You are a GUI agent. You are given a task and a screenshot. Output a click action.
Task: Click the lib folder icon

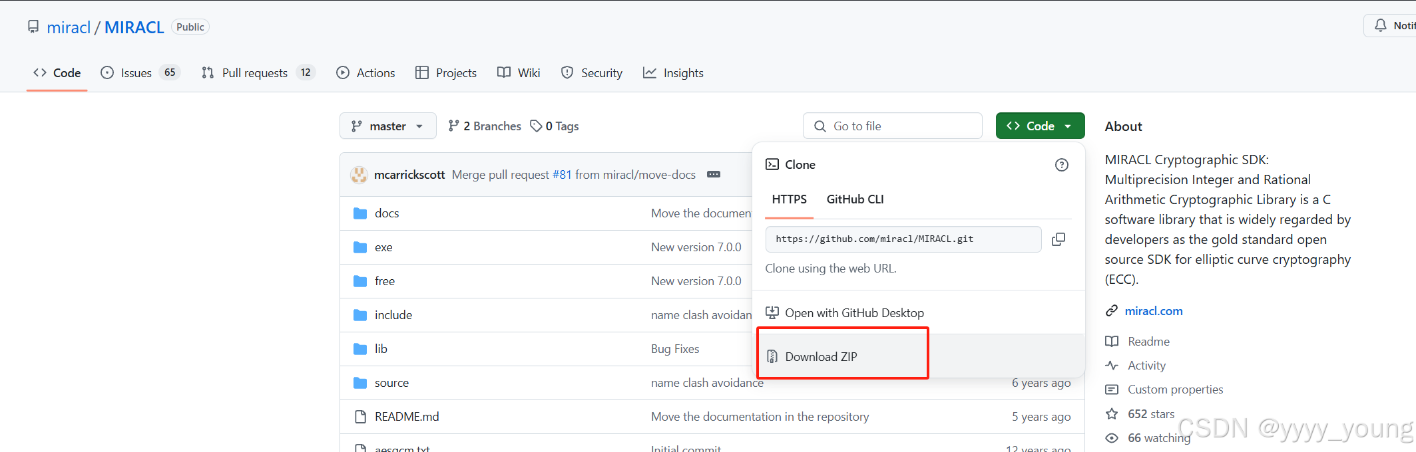point(360,348)
